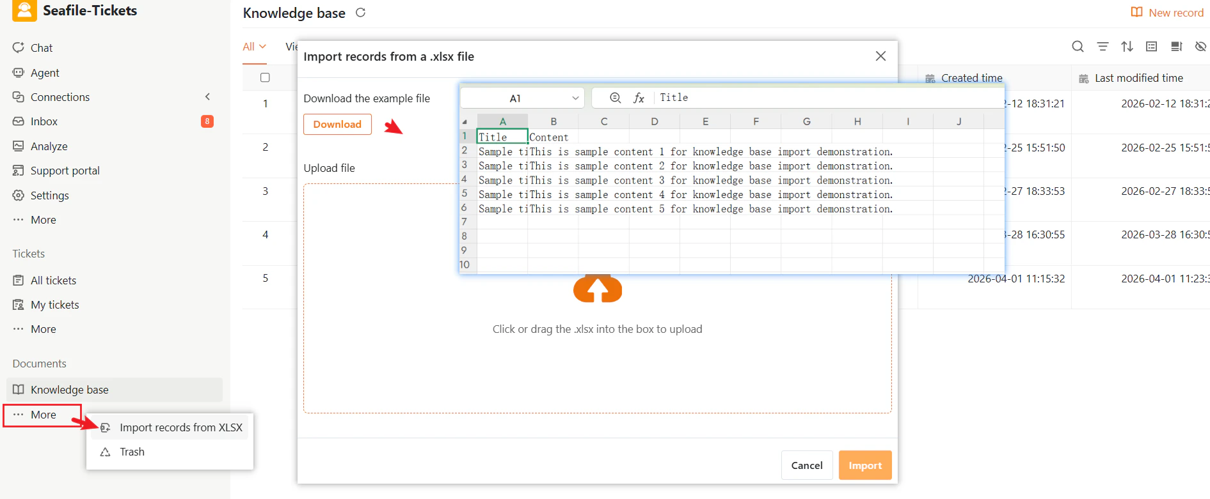
Task: Open search in the table toolbar
Action: click(1078, 47)
